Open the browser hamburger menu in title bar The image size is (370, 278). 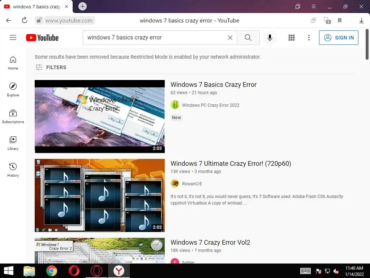point(314,7)
